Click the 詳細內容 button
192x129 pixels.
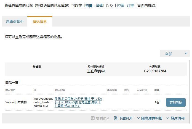tap(176, 102)
